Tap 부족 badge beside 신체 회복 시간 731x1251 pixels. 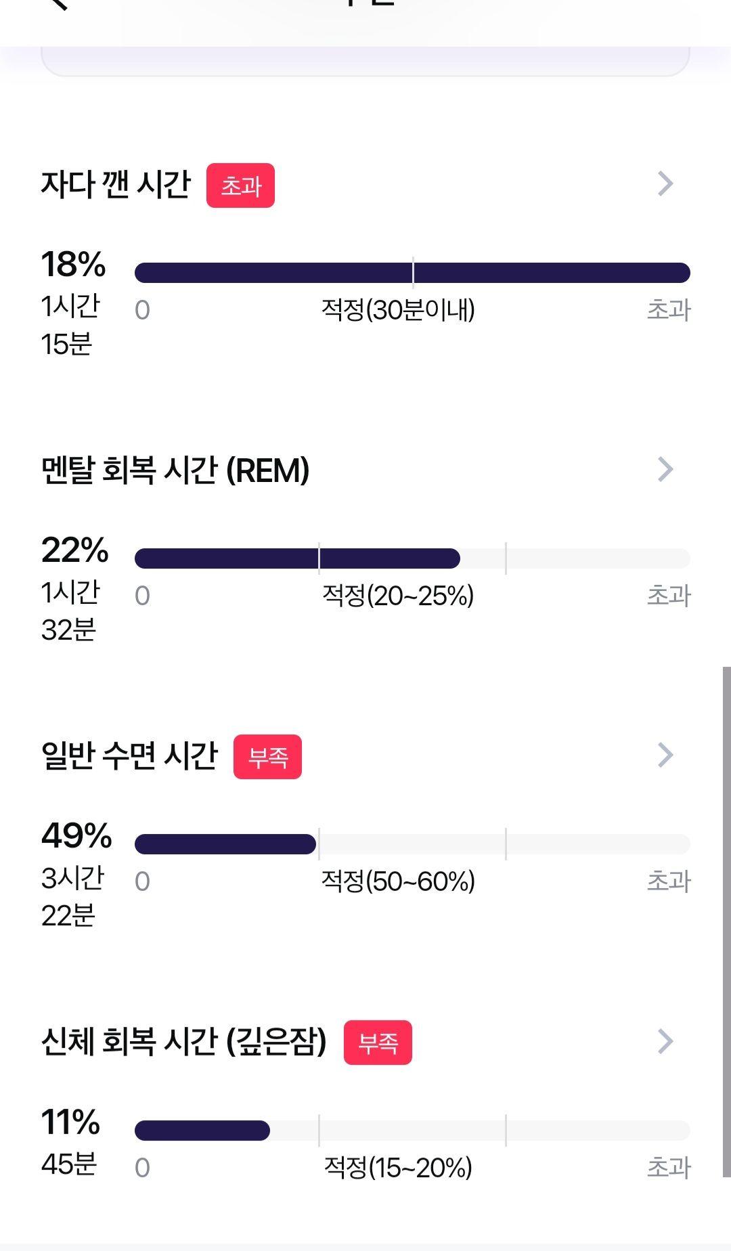(378, 1042)
